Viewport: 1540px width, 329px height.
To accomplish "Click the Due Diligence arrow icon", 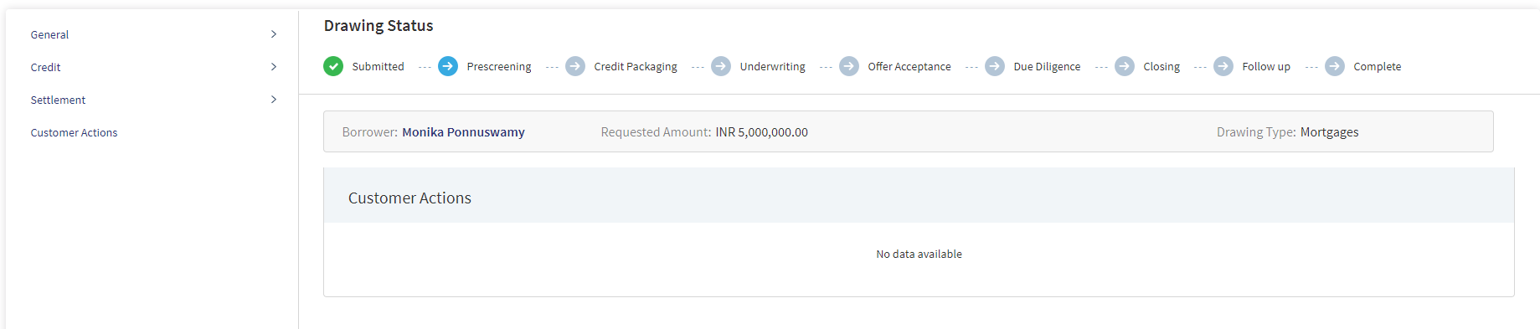I will click(995, 66).
